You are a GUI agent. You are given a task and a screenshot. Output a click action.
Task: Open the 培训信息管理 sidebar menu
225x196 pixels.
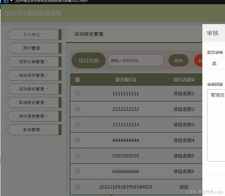[35, 116]
